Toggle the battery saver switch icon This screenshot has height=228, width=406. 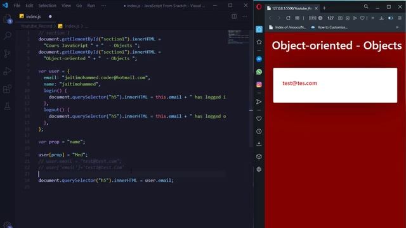tap(391, 18)
